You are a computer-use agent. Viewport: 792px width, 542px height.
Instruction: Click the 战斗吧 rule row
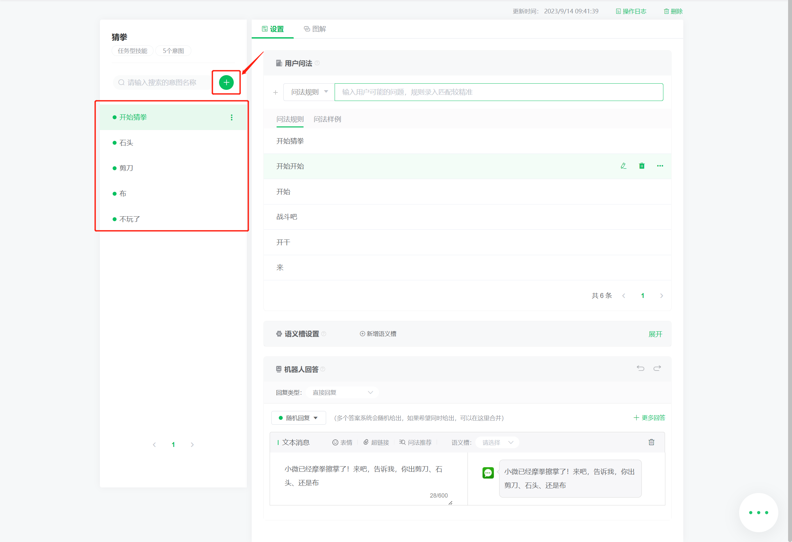467,217
